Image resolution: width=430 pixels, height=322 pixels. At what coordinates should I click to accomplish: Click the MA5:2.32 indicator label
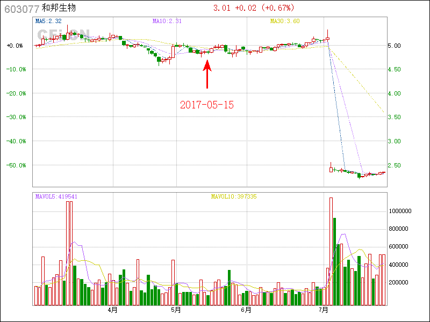point(48,21)
